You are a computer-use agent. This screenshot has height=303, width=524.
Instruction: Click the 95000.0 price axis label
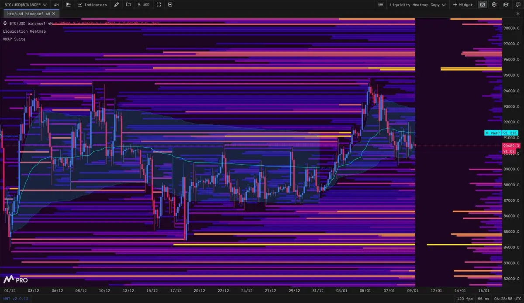coord(511,75)
